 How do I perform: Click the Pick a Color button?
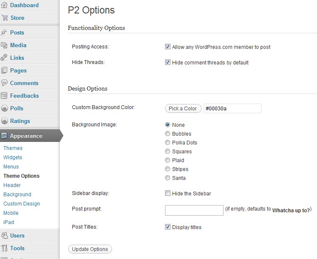coord(183,109)
